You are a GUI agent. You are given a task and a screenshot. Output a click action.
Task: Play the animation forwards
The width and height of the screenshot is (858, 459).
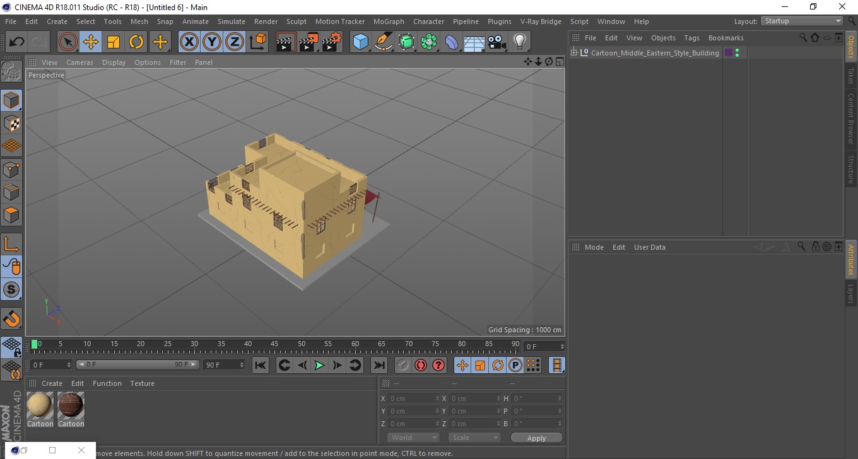[320, 365]
